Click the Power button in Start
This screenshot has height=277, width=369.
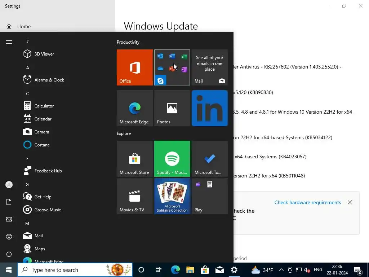(x=9, y=254)
